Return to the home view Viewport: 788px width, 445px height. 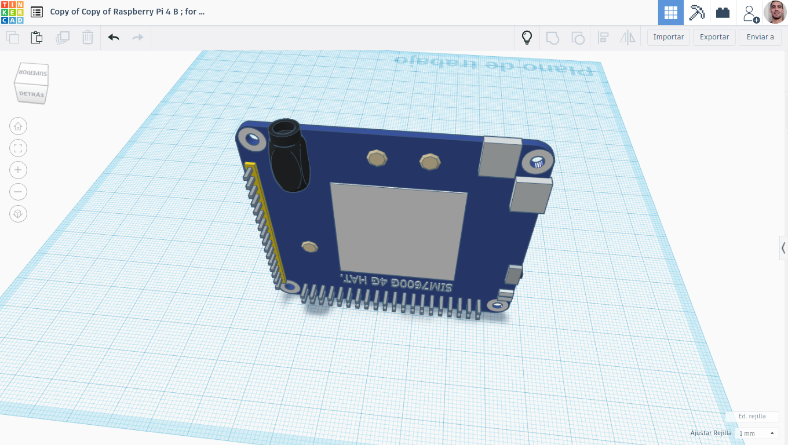coord(18,126)
